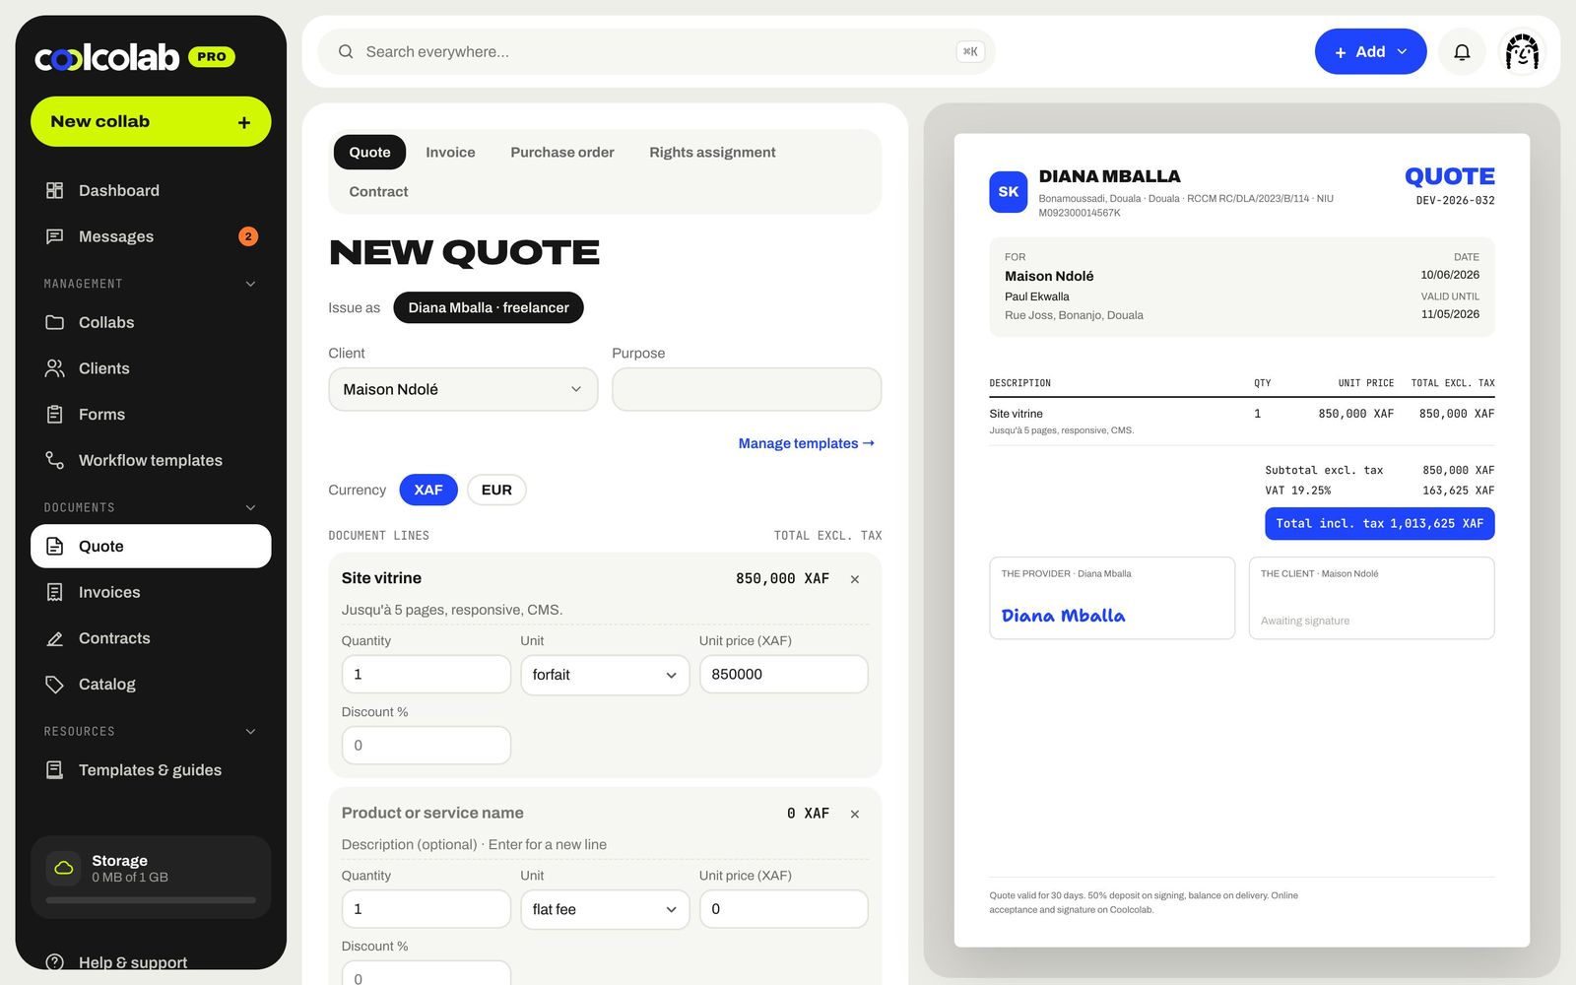1576x985 pixels.
Task: Collapse the DOCUMENTS section
Action: click(250, 507)
